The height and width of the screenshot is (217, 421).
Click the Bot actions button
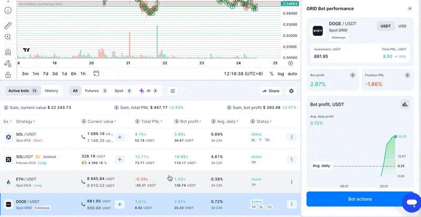360,199
